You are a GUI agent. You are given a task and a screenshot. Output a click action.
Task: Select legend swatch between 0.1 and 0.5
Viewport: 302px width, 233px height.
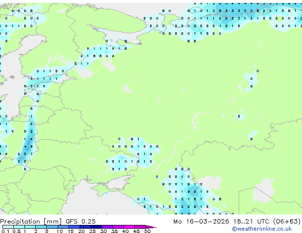8,227
